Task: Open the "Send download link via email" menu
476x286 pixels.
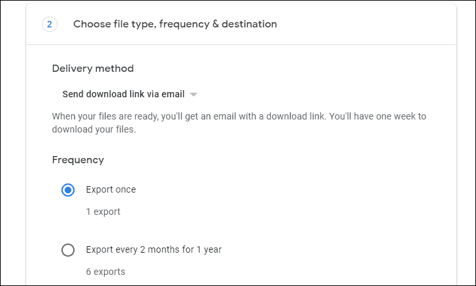Action: [124, 94]
